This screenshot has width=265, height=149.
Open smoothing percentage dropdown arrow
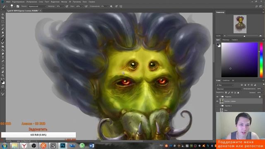click(x=108, y=6)
